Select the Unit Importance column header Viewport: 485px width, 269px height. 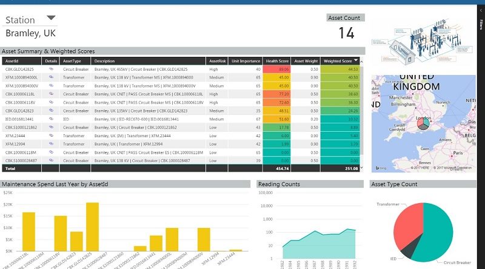[x=245, y=61]
